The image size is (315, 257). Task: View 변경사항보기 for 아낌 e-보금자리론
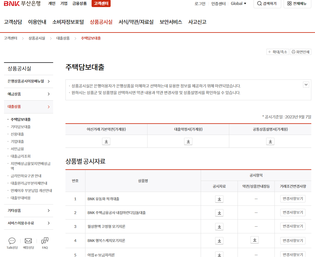coord(293,254)
